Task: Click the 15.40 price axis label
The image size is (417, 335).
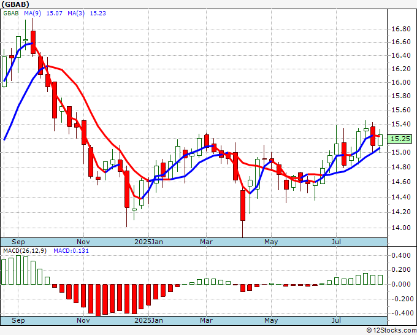Action: click(x=401, y=124)
